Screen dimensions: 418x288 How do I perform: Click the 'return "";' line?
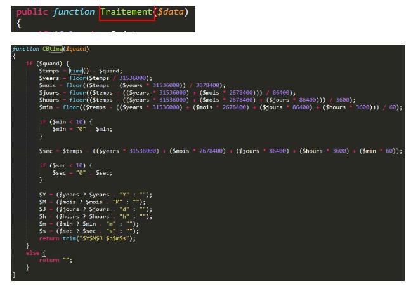[56, 260]
